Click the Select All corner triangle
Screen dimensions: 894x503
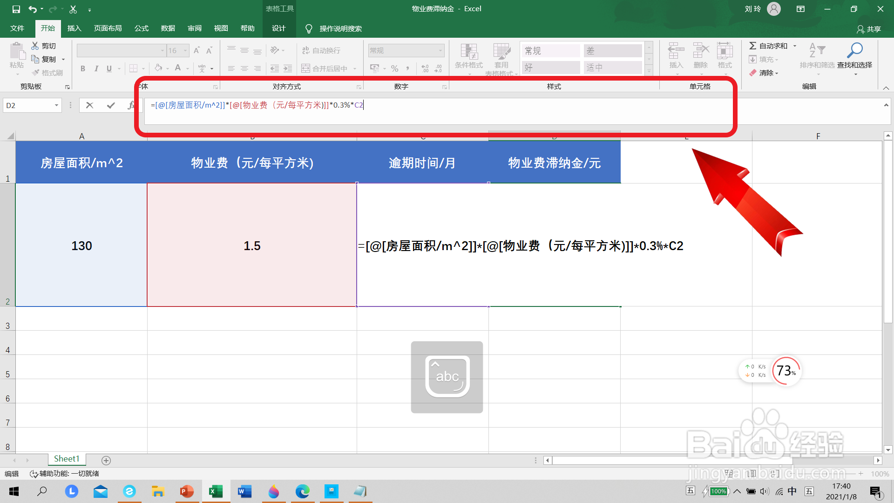point(10,136)
